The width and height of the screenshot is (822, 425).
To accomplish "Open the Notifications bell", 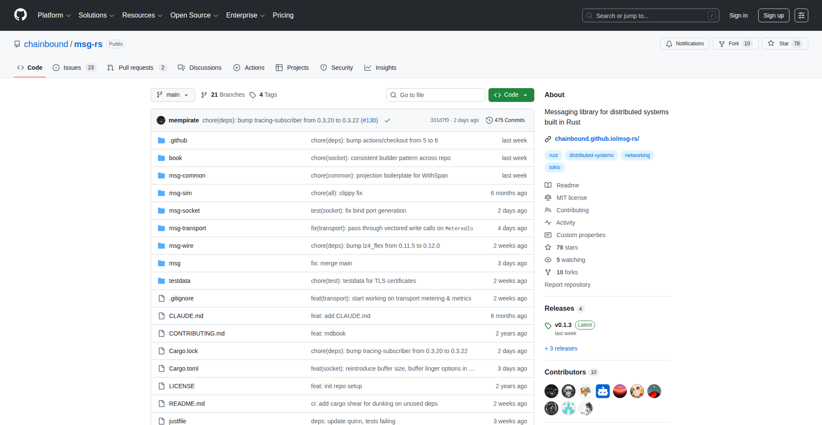I will 669,43.
